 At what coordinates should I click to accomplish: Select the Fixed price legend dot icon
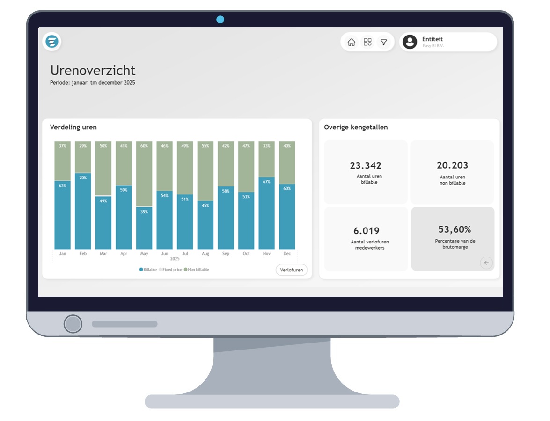pyautogui.click(x=160, y=270)
